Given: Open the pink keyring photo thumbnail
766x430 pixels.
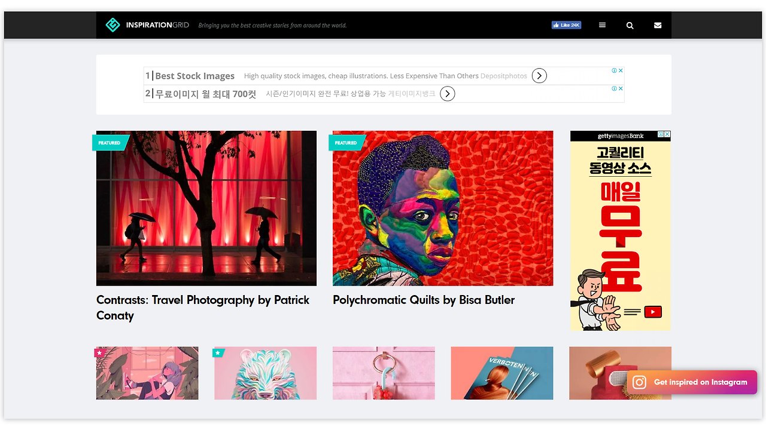Looking at the screenshot, I should point(384,373).
